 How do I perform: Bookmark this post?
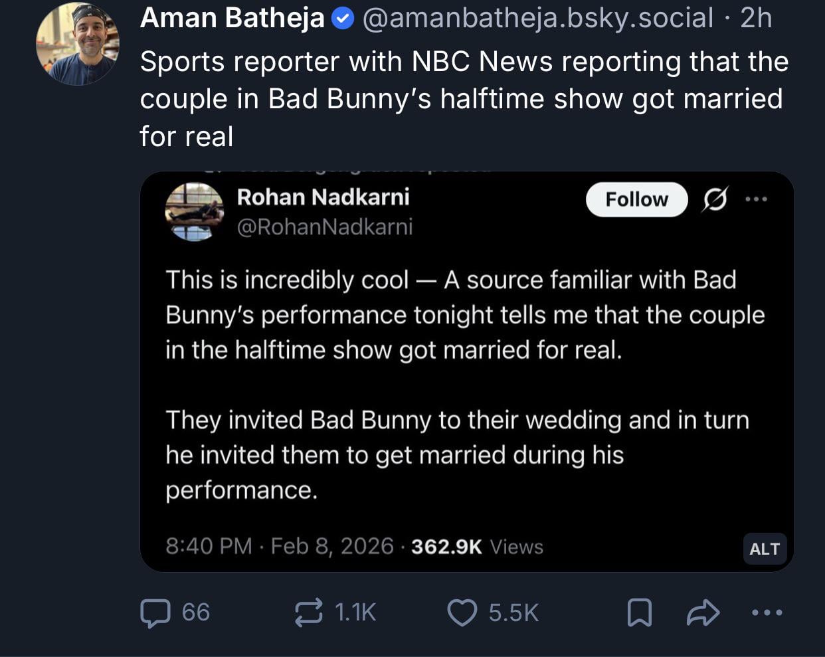point(639,612)
